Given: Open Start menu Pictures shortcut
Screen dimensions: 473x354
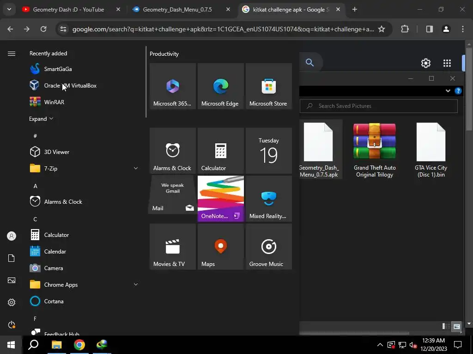Looking at the screenshot, I should click(x=12, y=280).
